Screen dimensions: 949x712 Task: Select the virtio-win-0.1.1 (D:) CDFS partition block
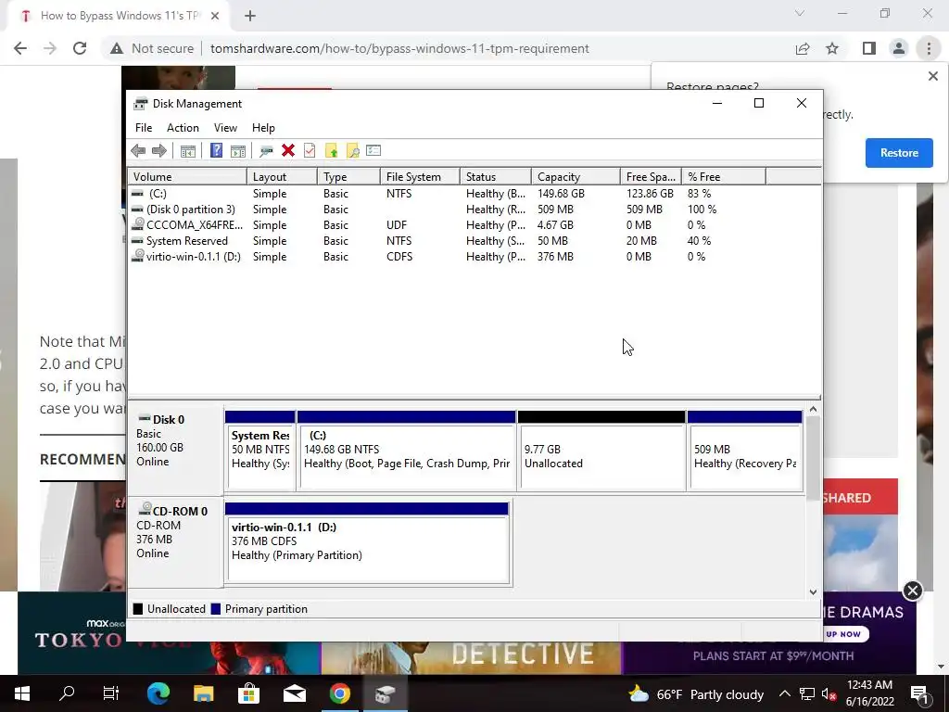click(x=368, y=542)
